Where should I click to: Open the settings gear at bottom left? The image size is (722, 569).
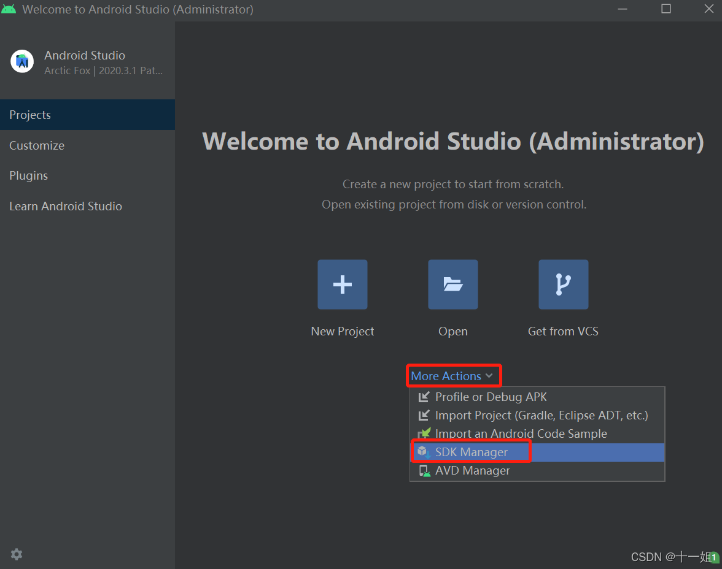pos(17,554)
